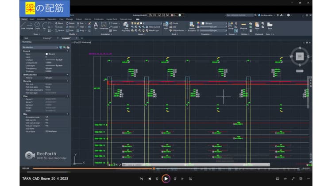
Task: Open the ByLayer object color dropdown
Action: point(214,23)
